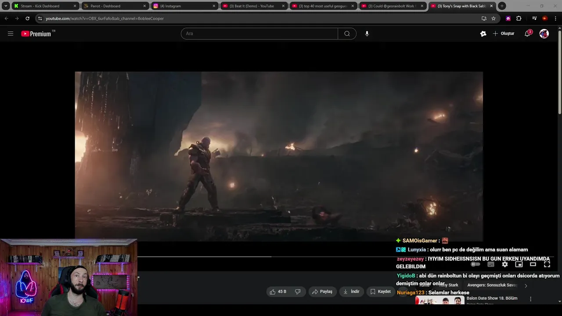
Task: Close the Kick Dashboard tab
Action: (75, 6)
